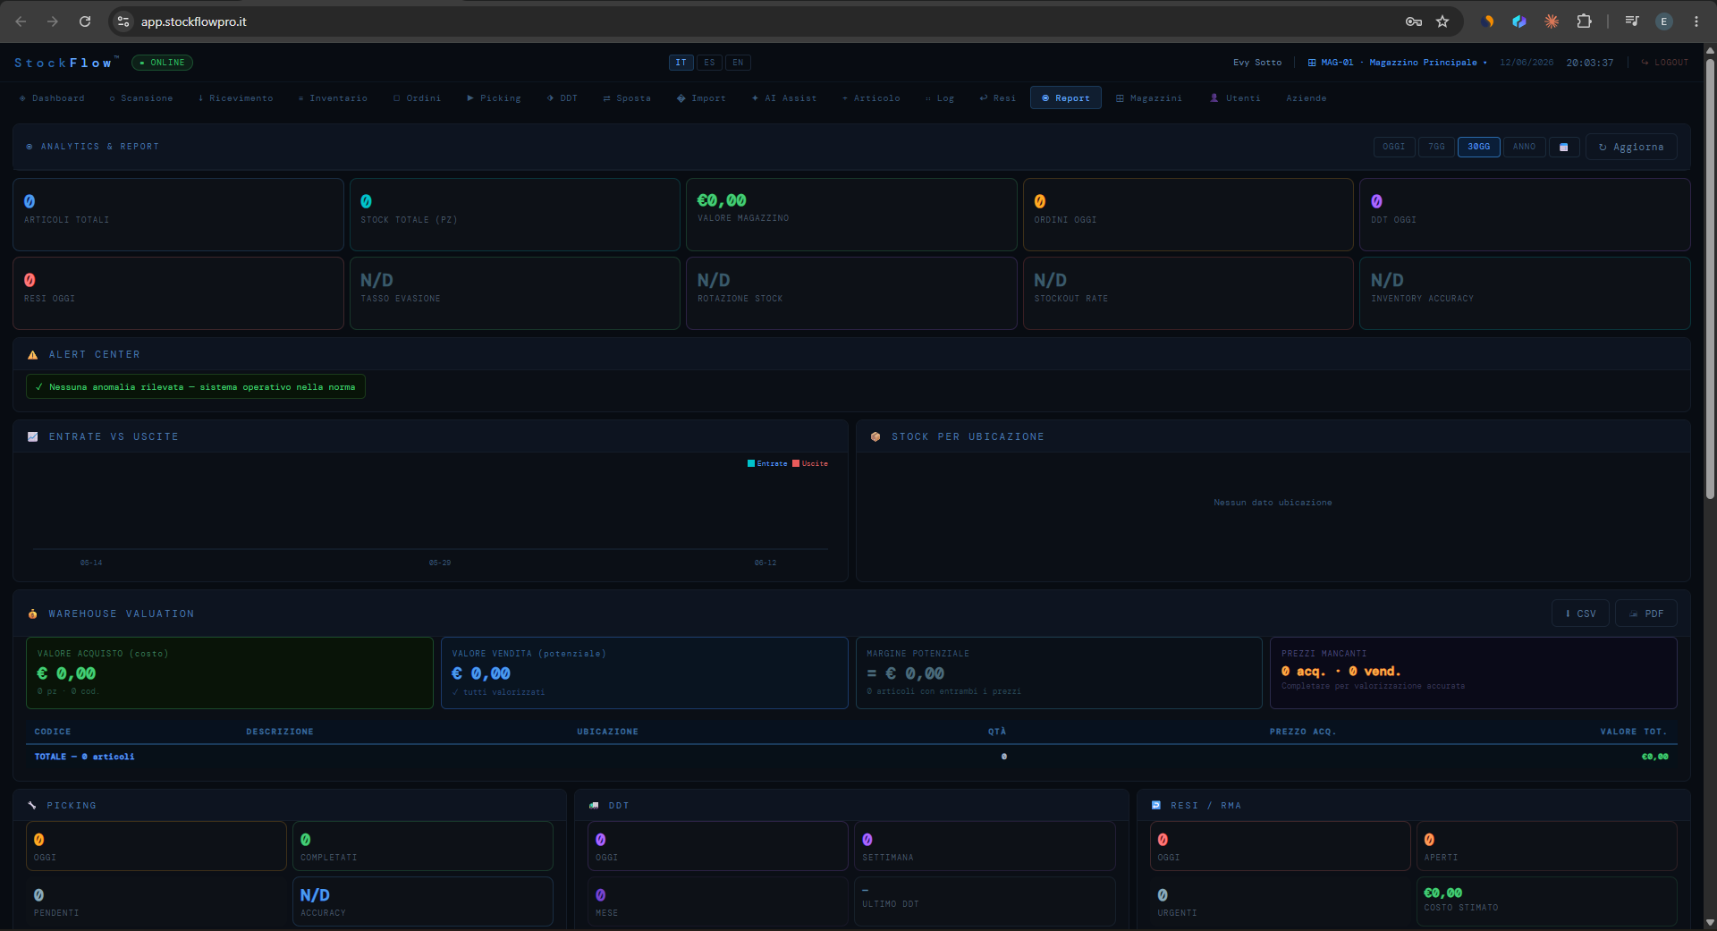Open the Articolo tab
Screen dimensions: 1717x931
(871, 98)
